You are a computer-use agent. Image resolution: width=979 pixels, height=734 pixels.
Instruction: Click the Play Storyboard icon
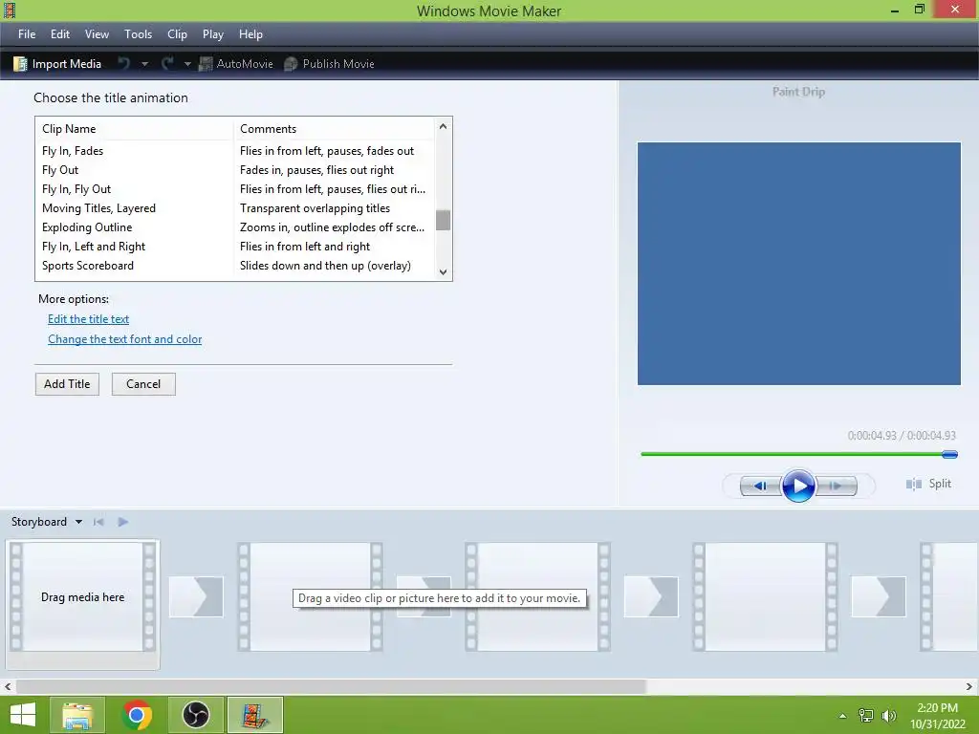[123, 522]
